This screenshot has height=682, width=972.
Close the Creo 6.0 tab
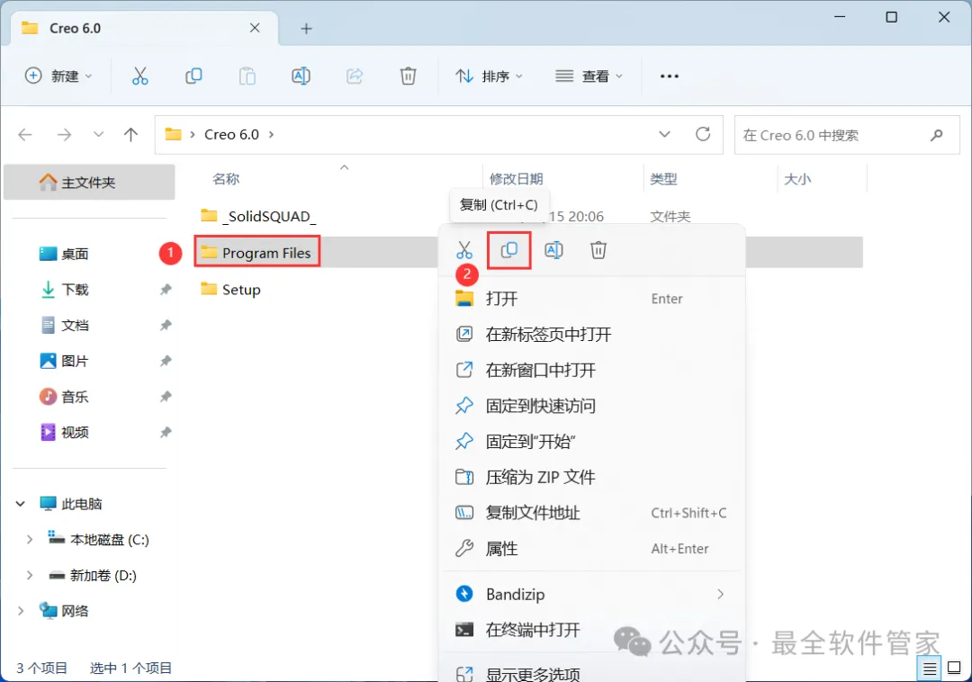pos(255,28)
